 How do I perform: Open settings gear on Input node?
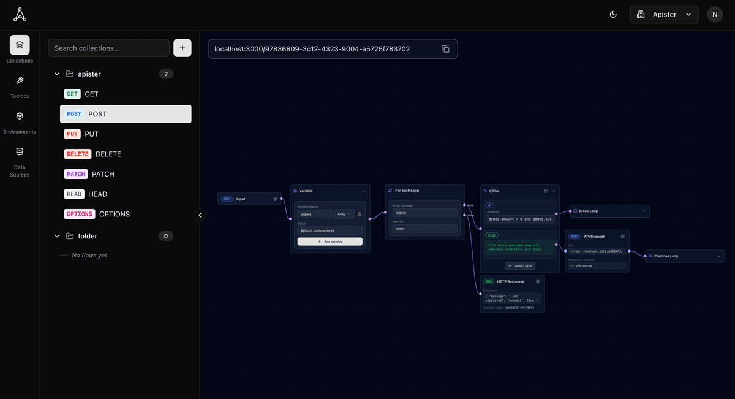275,199
